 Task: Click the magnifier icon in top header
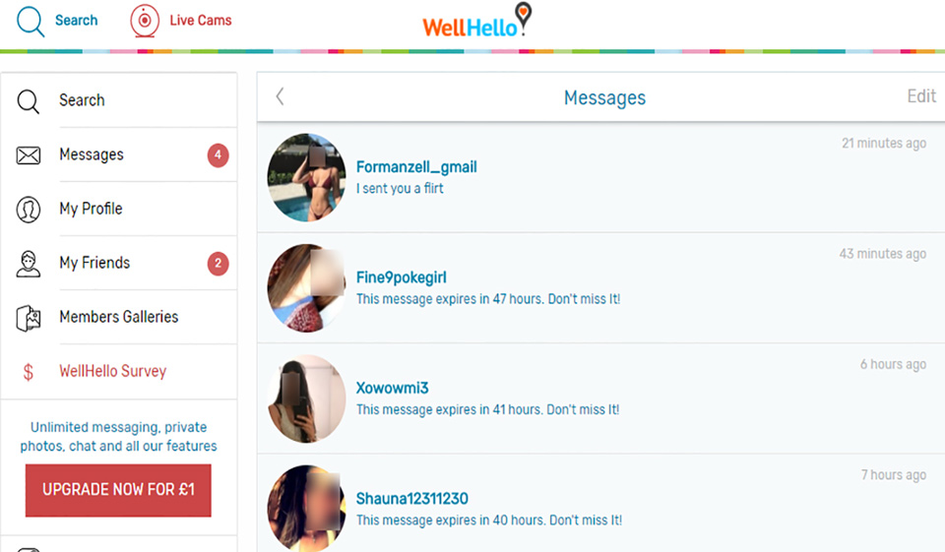[31, 21]
